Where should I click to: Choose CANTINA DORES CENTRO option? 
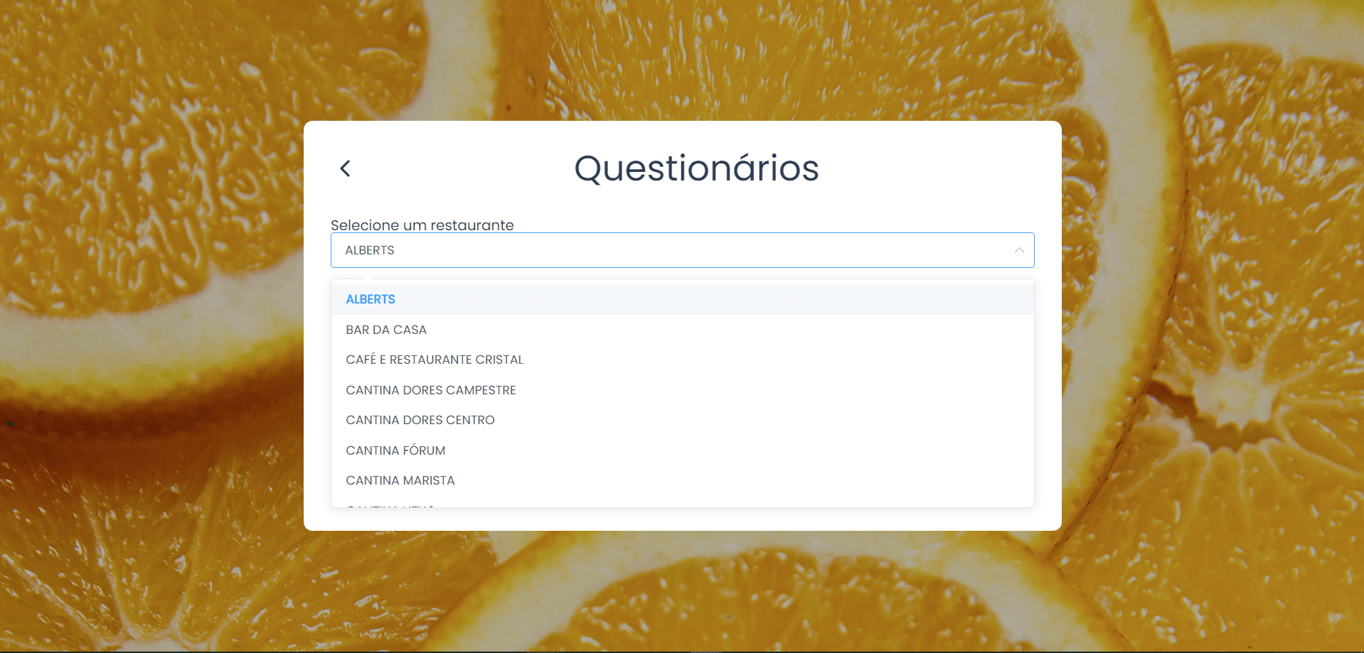682,420
